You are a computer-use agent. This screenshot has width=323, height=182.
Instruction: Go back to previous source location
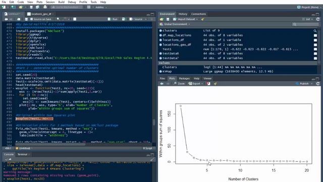pos(6,19)
